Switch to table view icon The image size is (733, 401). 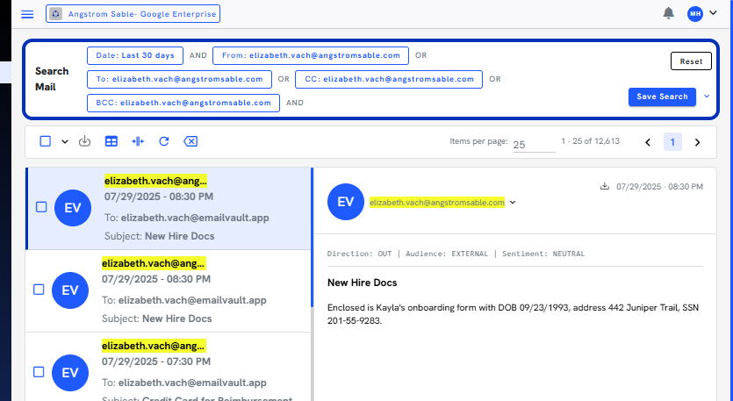(x=111, y=141)
